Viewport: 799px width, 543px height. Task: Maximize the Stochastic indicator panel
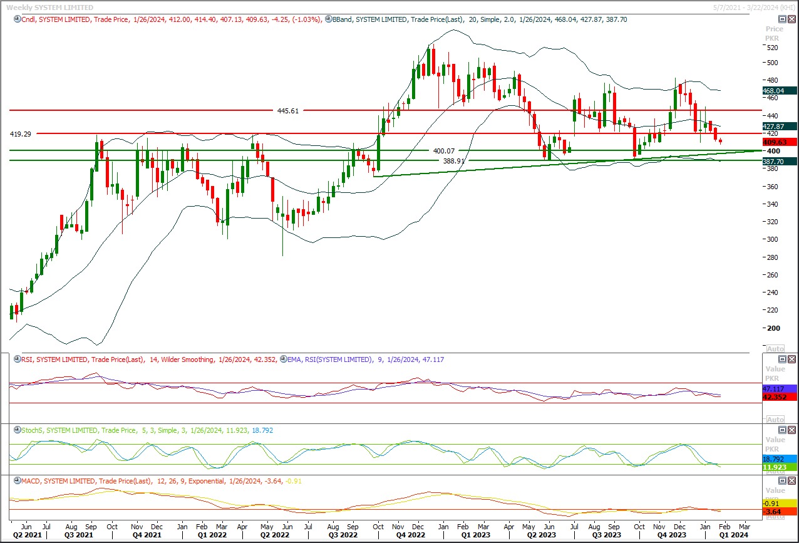782,430
